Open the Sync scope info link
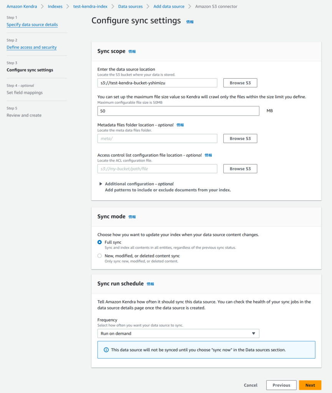 [132, 51]
